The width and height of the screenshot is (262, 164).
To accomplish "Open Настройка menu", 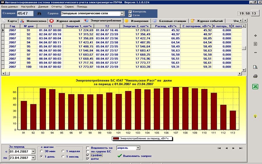I will pyautogui.click(x=28, y=7).
